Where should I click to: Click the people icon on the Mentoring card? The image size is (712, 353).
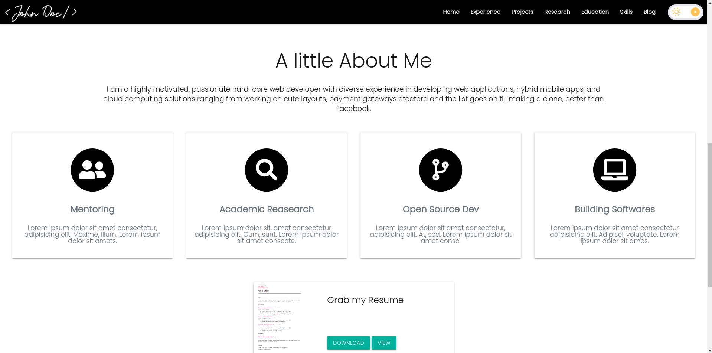click(x=92, y=170)
